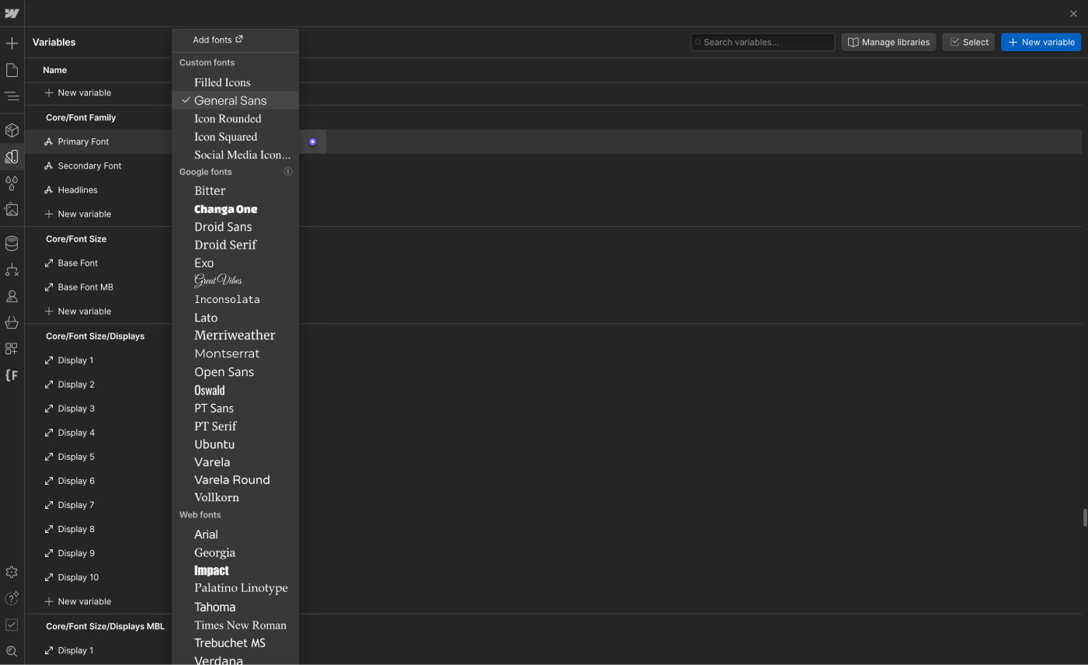Open the Pages panel
This screenshot has height=665, width=1088.
coord(12,69)
